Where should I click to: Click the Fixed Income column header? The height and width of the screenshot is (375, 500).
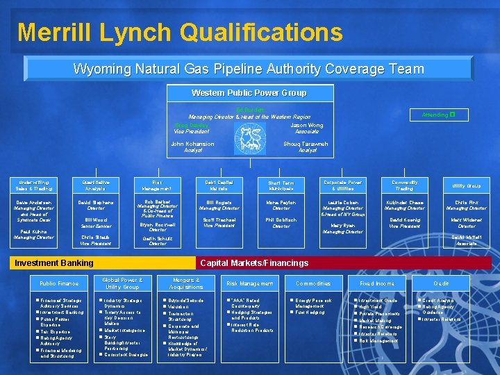[x=377, y=283]
